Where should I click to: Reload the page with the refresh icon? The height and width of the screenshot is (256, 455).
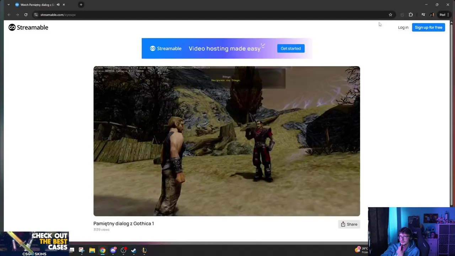pyautogui.click(x=26, y=15)
